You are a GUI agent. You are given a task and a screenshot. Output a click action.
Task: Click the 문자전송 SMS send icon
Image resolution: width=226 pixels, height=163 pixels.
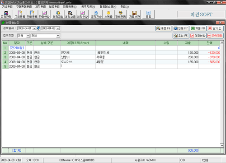point(96,14)
